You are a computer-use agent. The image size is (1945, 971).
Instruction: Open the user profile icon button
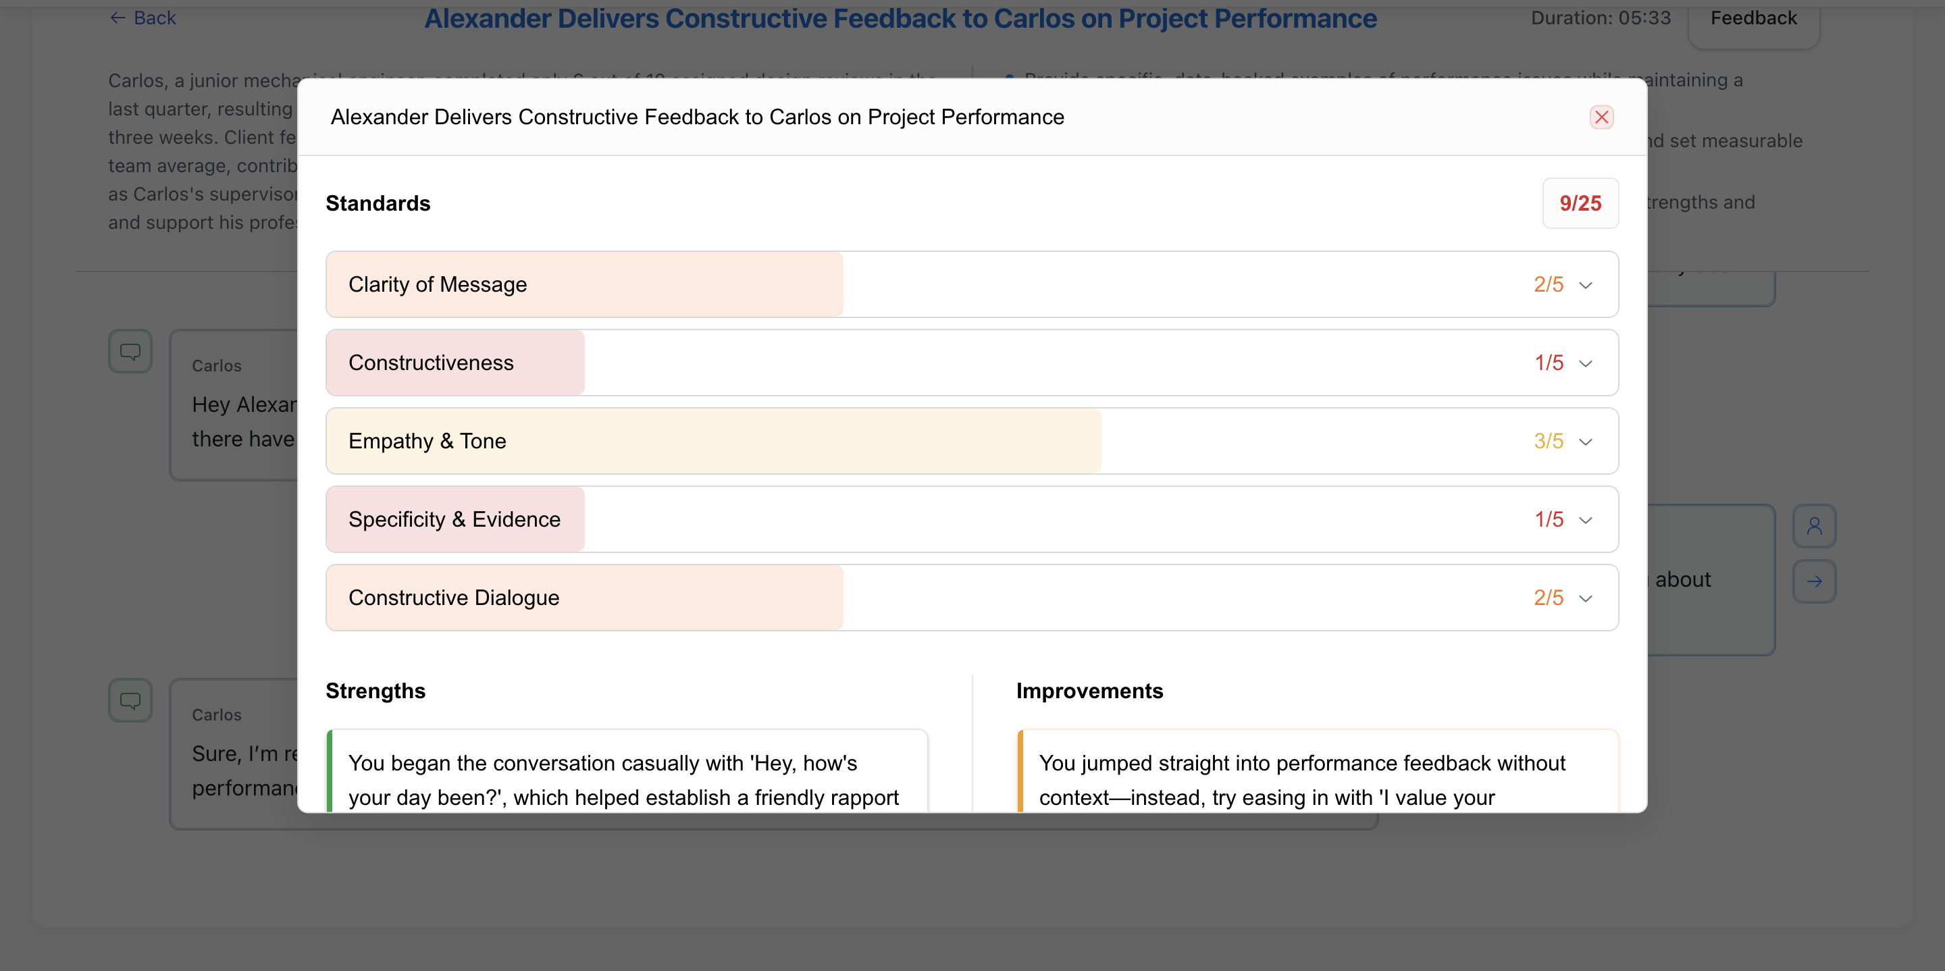1815,525
